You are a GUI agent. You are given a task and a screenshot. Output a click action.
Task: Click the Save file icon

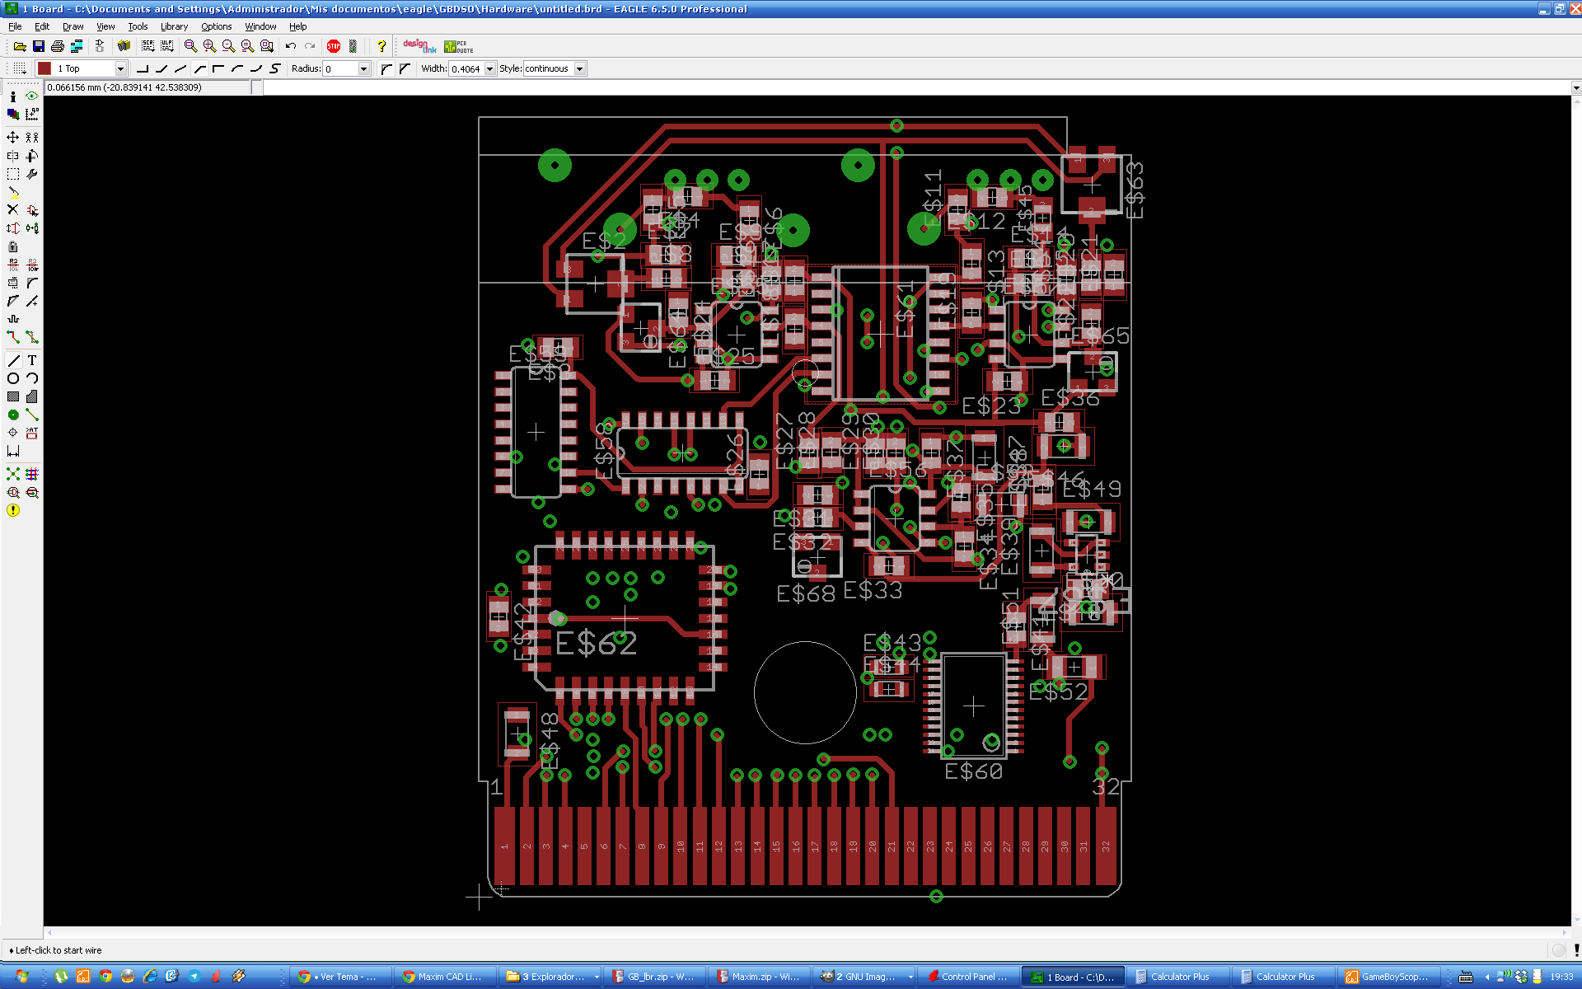point(39,46)
